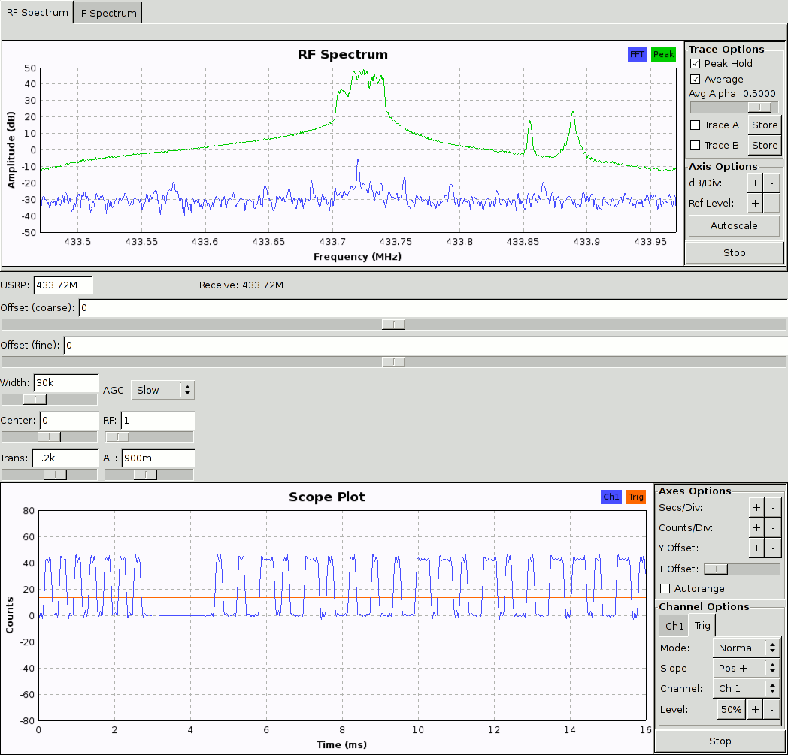
Task: Click the USRP frequency input field
Action: tap(63, 285)
